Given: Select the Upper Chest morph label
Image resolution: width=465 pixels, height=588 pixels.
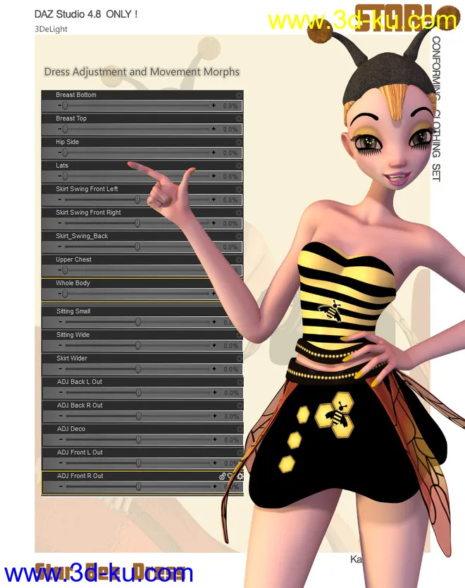Looking at the screenshot, I should pyautogui.click(x=73, y=260).
